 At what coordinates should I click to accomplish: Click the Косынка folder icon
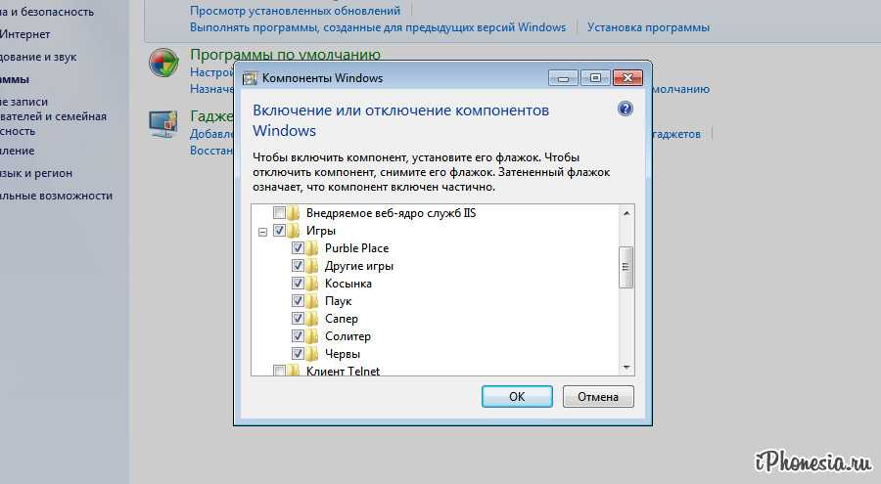pos(312,283)
